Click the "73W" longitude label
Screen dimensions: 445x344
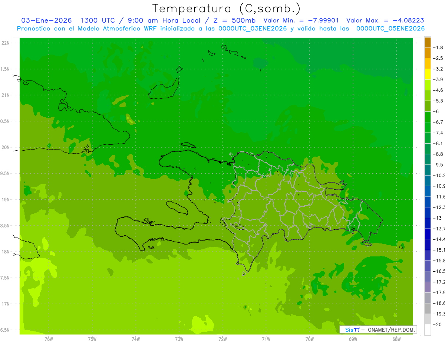click(179, 339)
